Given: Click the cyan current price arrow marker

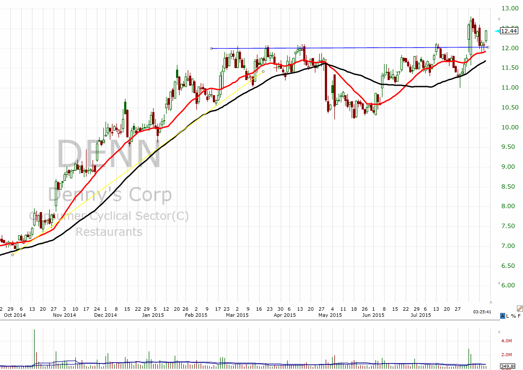Looking at the screenshot, I should click(497, 31).
